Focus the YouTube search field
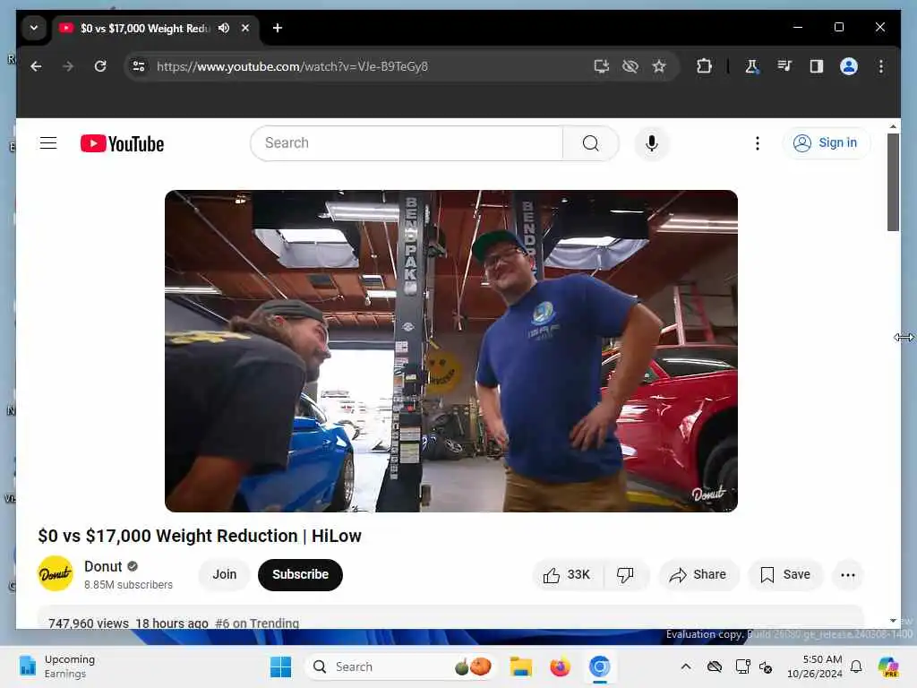The image size is (917, 688). [x=407, y=142]
